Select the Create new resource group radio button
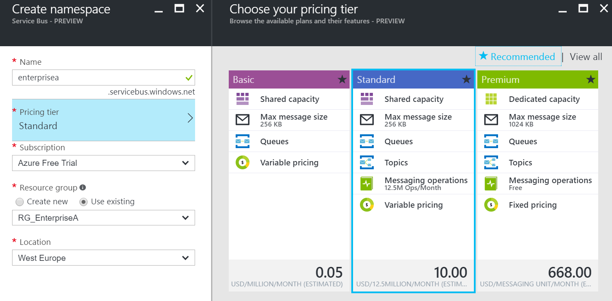Screen dimensions: 612x301 (19, 201)
